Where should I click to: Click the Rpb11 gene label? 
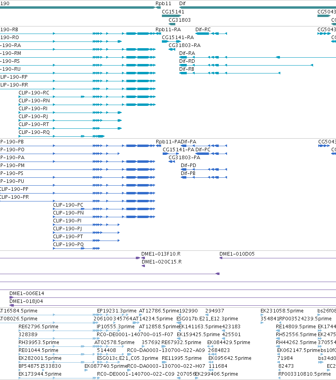point(163,4)
